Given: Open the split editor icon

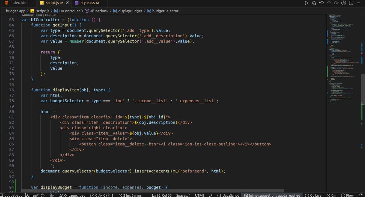Looking at the screenshot, I should pyautogui.click(x=351, y=3).
